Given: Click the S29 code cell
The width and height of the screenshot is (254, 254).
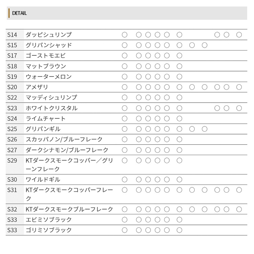Looking at the screenshot, I should pos(12,161).
